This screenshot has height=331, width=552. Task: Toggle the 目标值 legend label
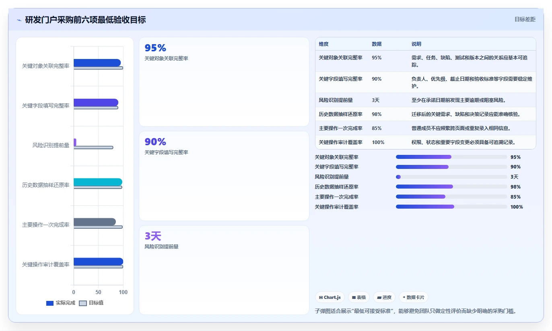coord(96,303)
